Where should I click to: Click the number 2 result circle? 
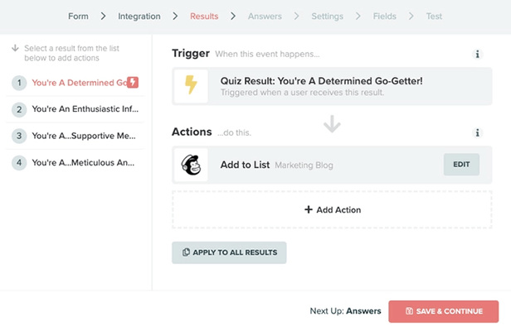(x=19, y=109)
